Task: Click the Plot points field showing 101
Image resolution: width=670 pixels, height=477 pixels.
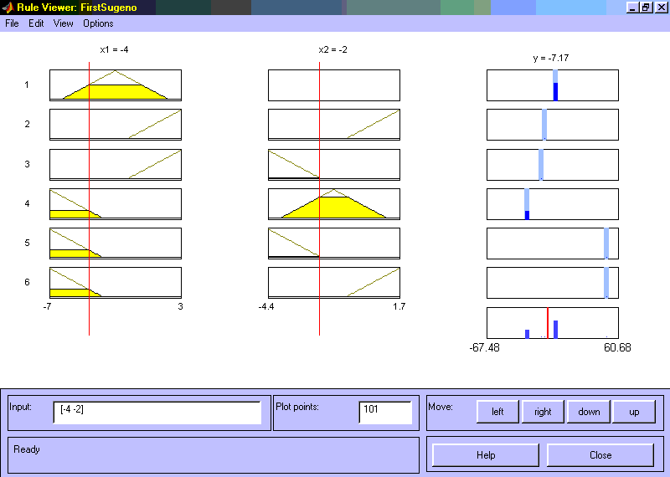Action: [385, 413]
